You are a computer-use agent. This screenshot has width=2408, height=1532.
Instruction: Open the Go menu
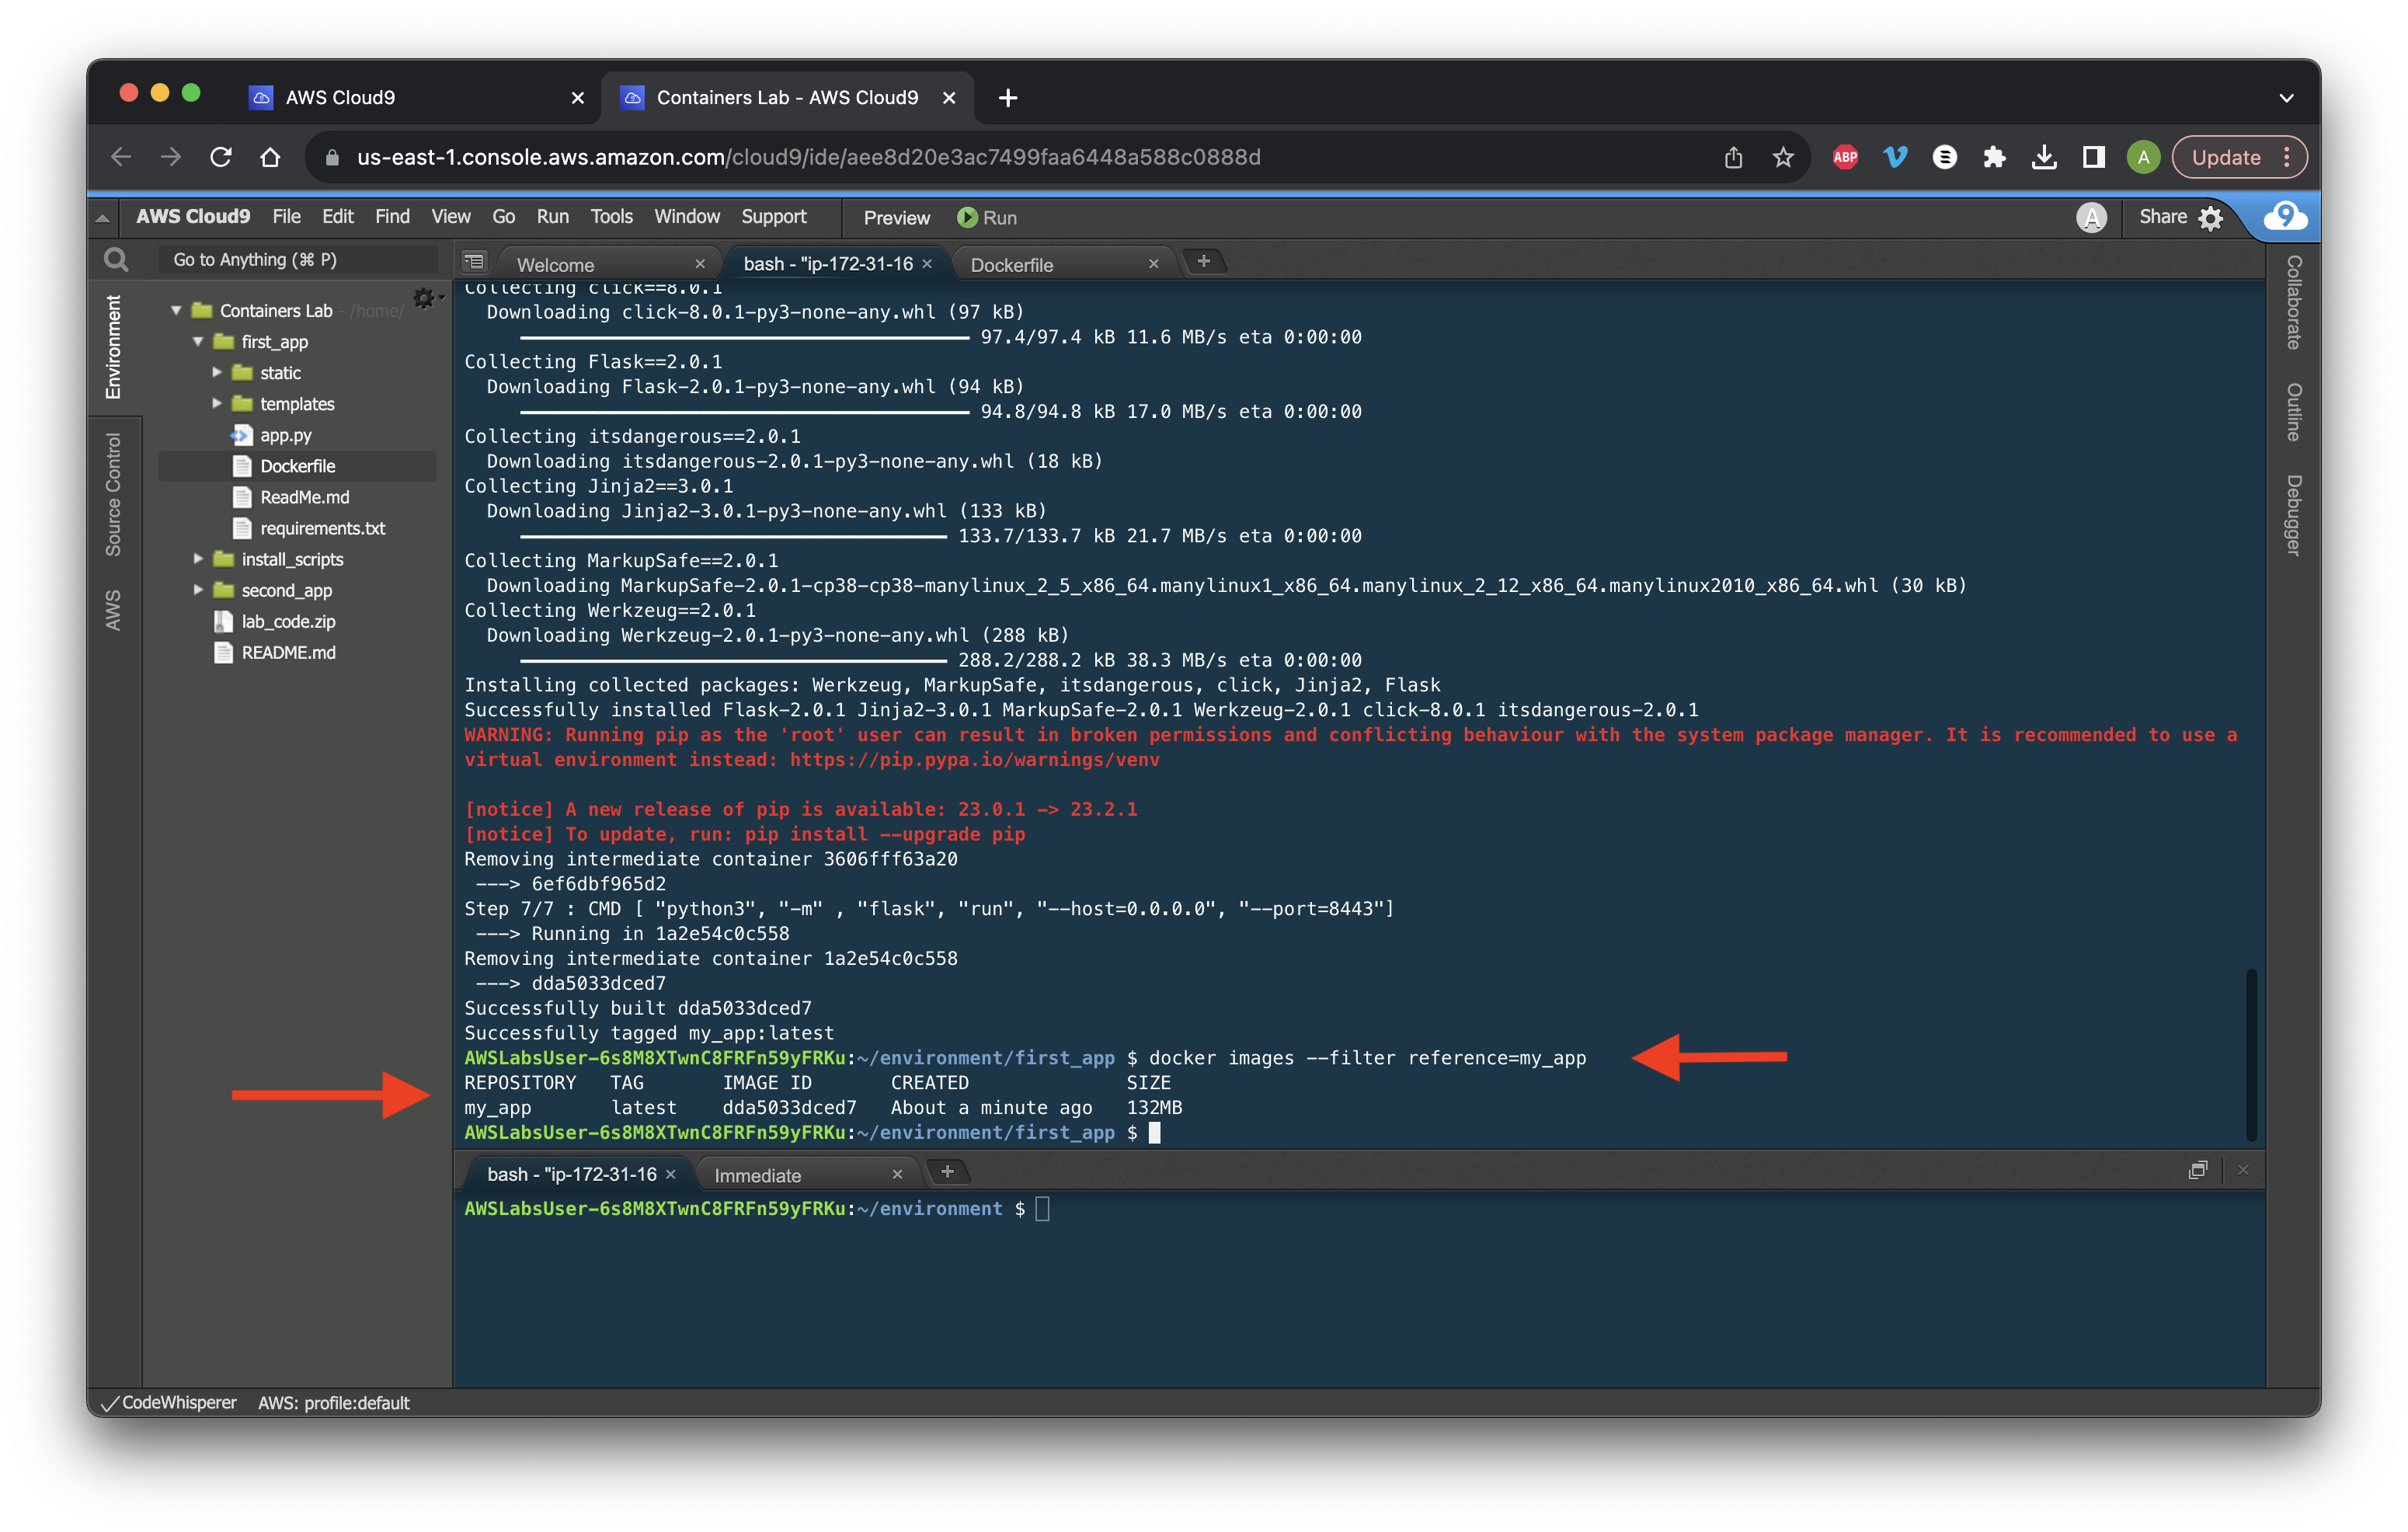(503, 217)
